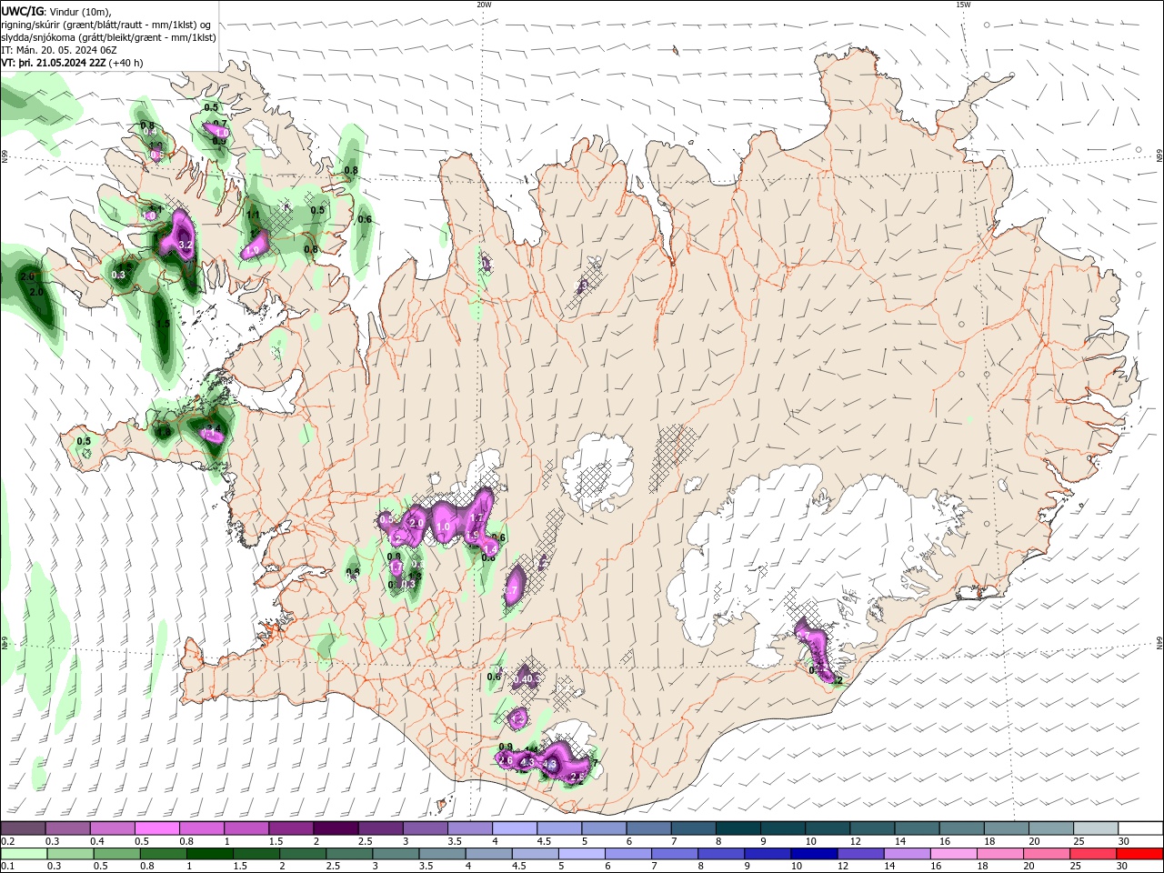Viewport: 1164px width, 873px height.
Task: Click the 'UWC/IG: Vindur (10m),' title text
Action: [x=56, y=11]
